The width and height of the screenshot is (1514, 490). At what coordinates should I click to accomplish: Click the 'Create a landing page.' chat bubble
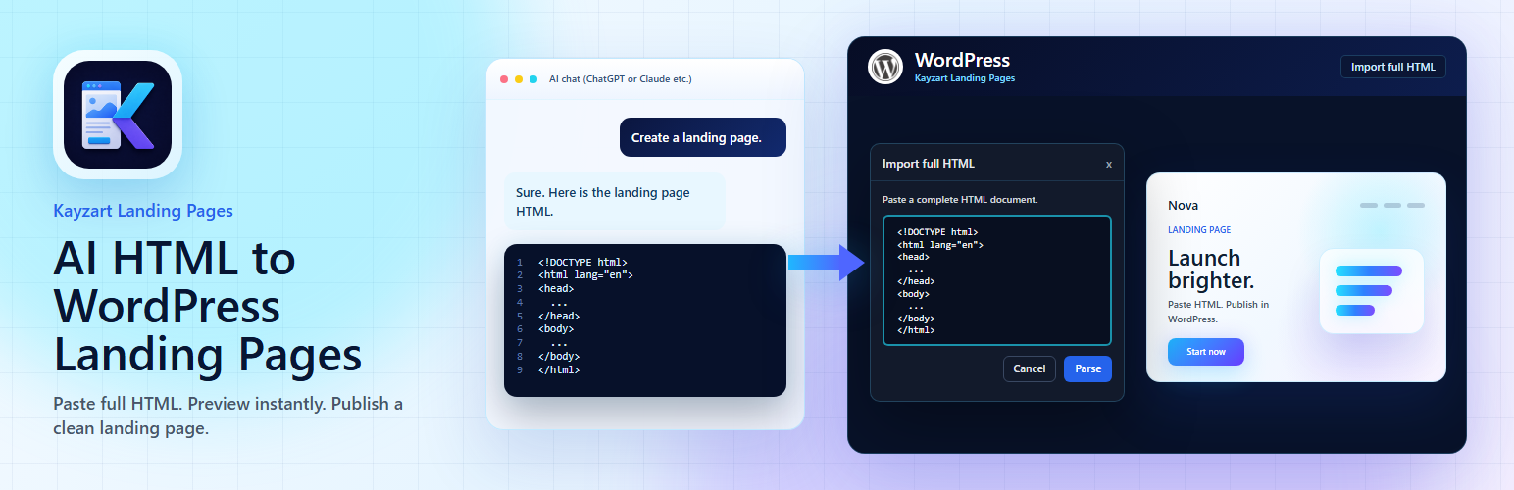tap(703, 137)
